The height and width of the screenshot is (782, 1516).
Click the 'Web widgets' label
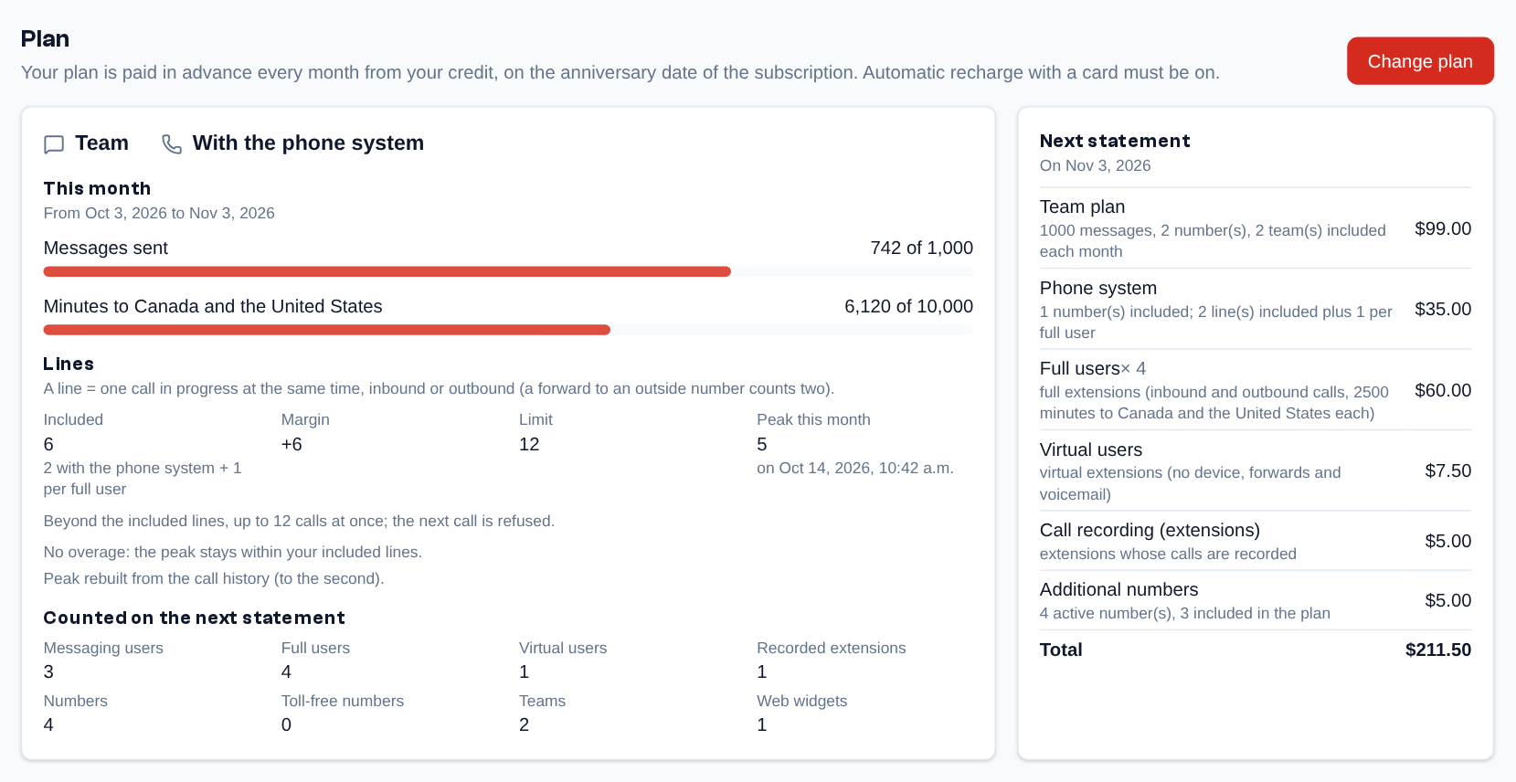click(x=801, y=701)
